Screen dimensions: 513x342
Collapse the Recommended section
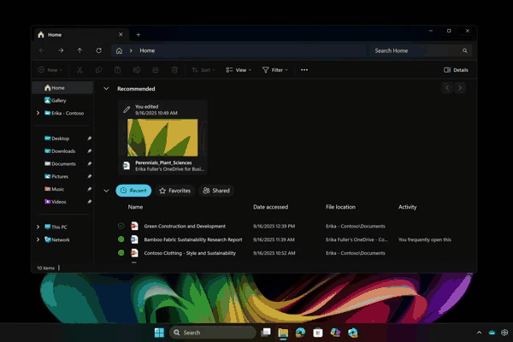coord(106,88)
